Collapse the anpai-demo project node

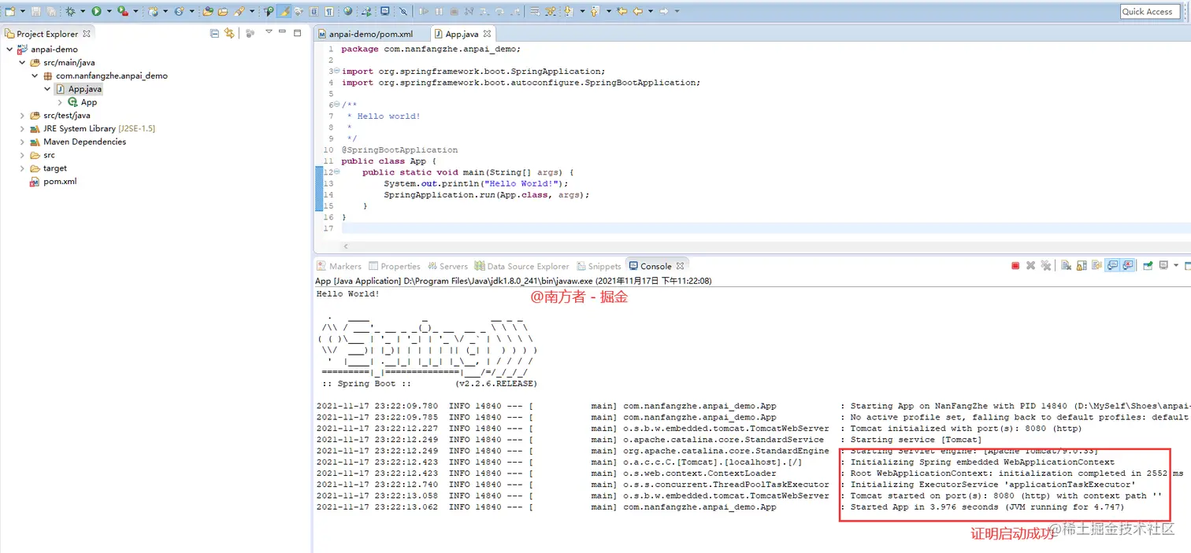[9, 49]
